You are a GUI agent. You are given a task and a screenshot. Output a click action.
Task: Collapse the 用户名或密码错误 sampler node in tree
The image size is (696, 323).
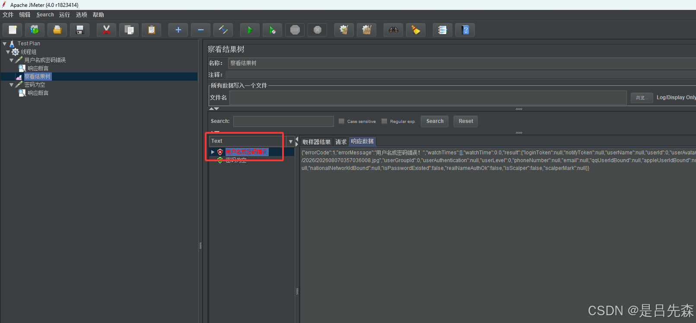click(x=12, y=60)
